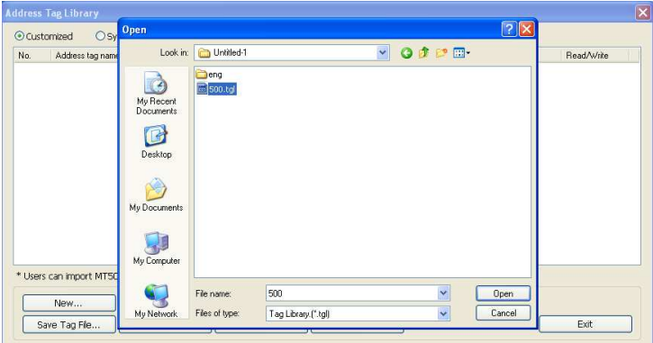The height and width of the screenshot is (343, 653).
Task: Select the 500.tgl file
Action: pyautogui.click(x=216, y=89)
